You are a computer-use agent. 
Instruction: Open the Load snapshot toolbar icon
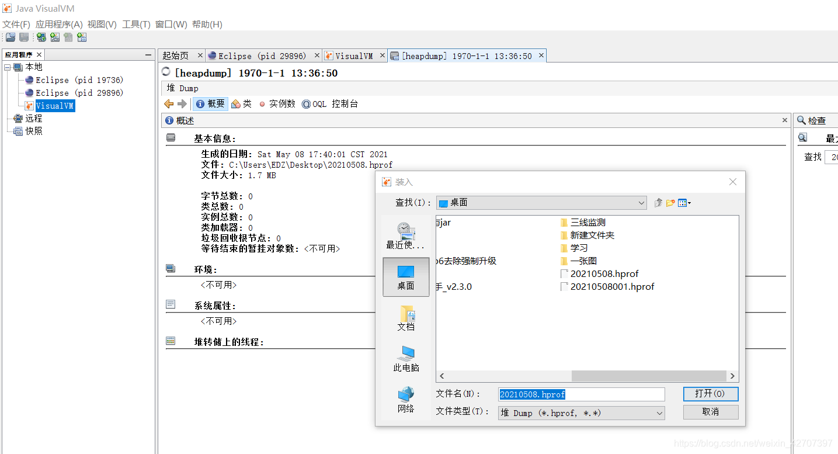point(11,37)
